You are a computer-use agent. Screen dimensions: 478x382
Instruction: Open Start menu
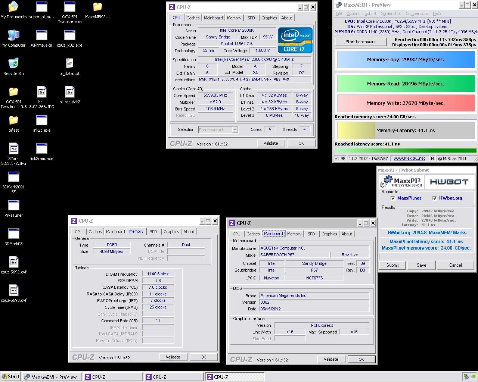10,377
